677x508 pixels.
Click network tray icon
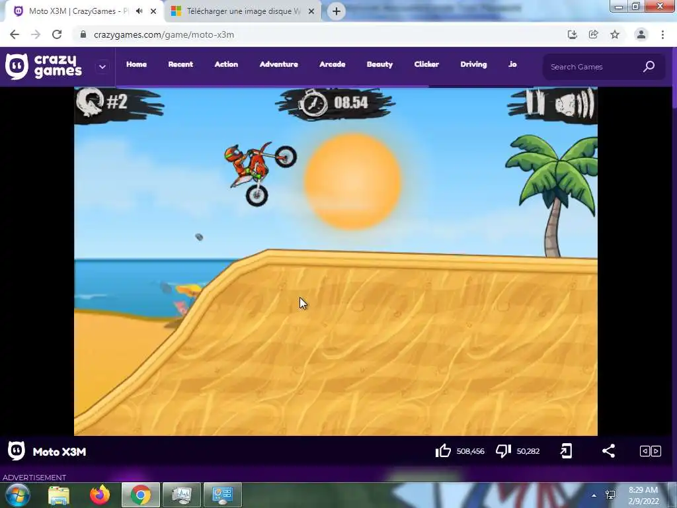pos(610,495)
